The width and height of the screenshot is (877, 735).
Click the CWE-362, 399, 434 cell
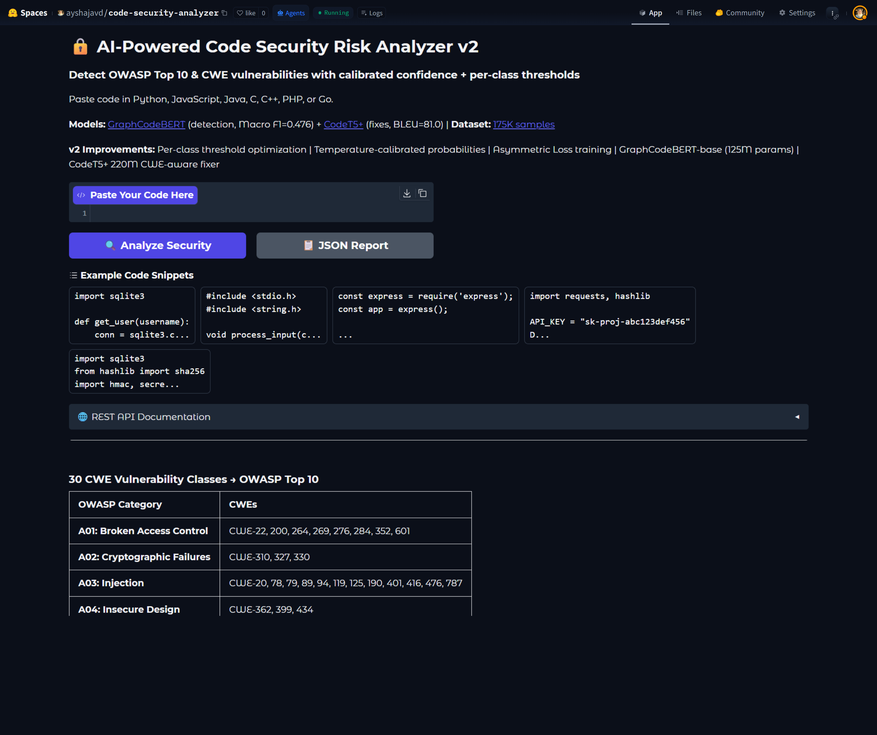(345, 606)
